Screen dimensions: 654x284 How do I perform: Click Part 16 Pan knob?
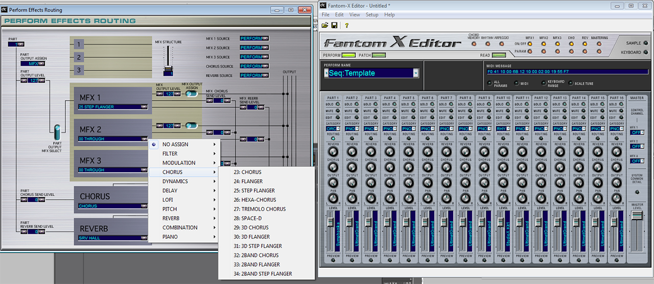[616, 198]
